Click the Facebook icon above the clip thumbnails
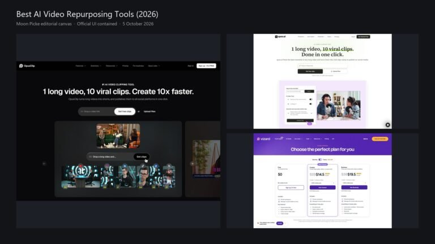The height and width of the screenshot is (244, 435). 156,166
